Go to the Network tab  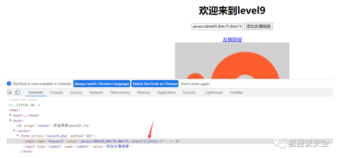click(96, 92)
